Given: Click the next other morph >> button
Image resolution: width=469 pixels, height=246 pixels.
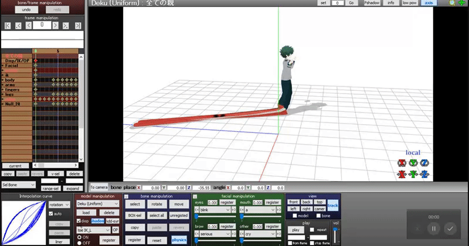Looking at the screenshot, I should pyautogui.click(x=278, y=234).
